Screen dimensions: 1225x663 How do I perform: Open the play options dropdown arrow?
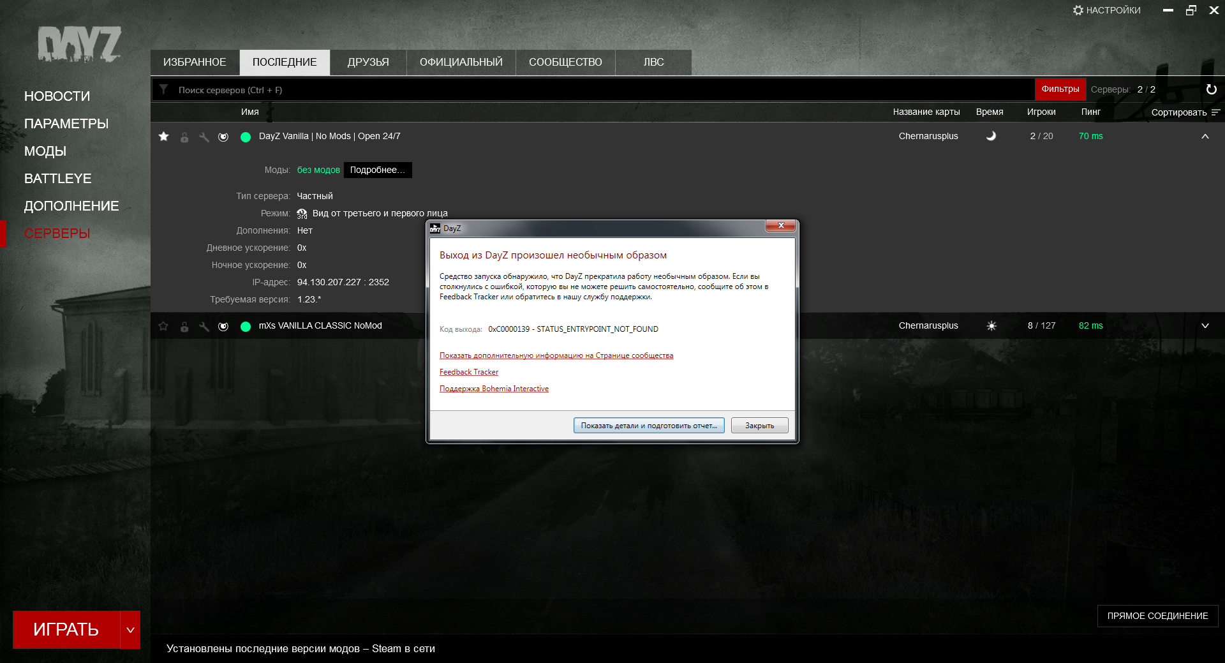[130, 630]
